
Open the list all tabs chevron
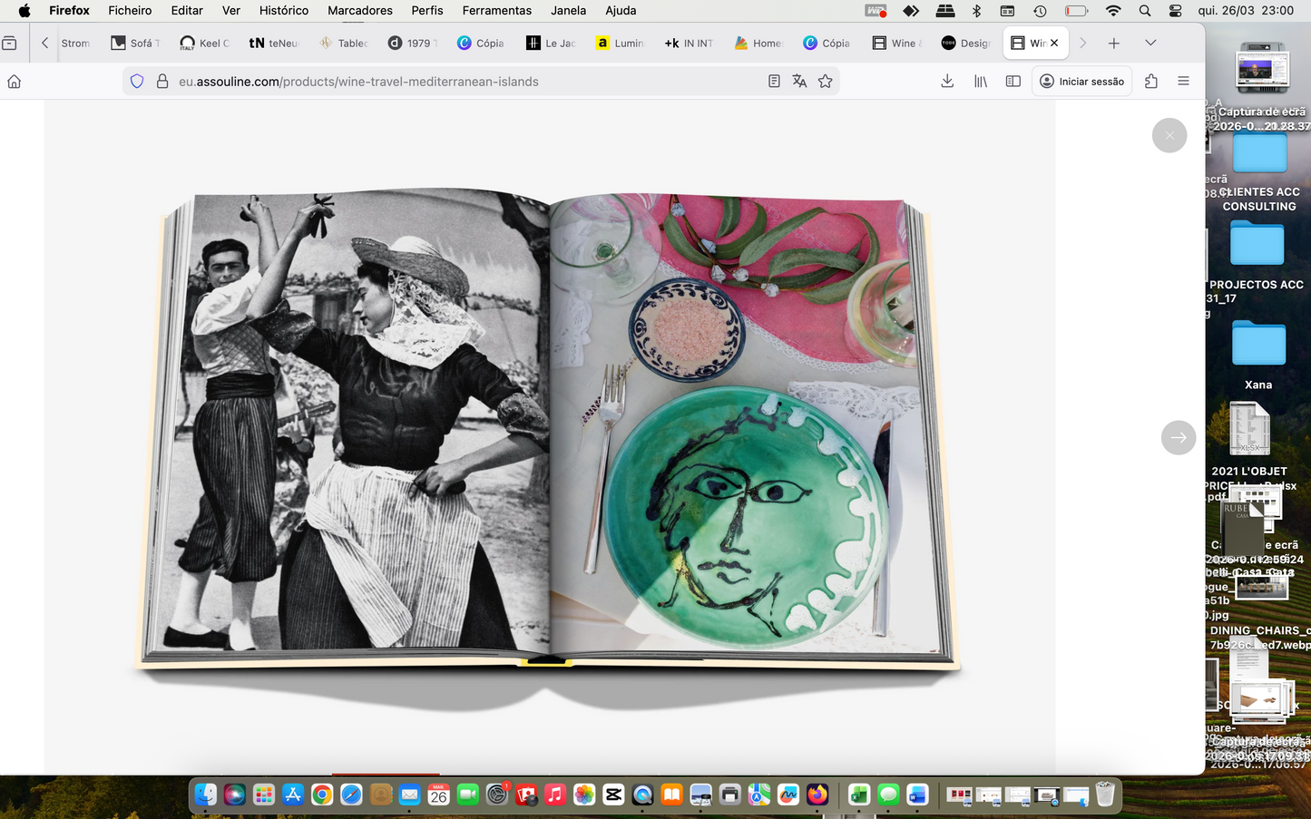point(1150,43)
